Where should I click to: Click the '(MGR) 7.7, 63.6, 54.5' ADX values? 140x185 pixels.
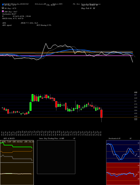[x=29, y=23]
